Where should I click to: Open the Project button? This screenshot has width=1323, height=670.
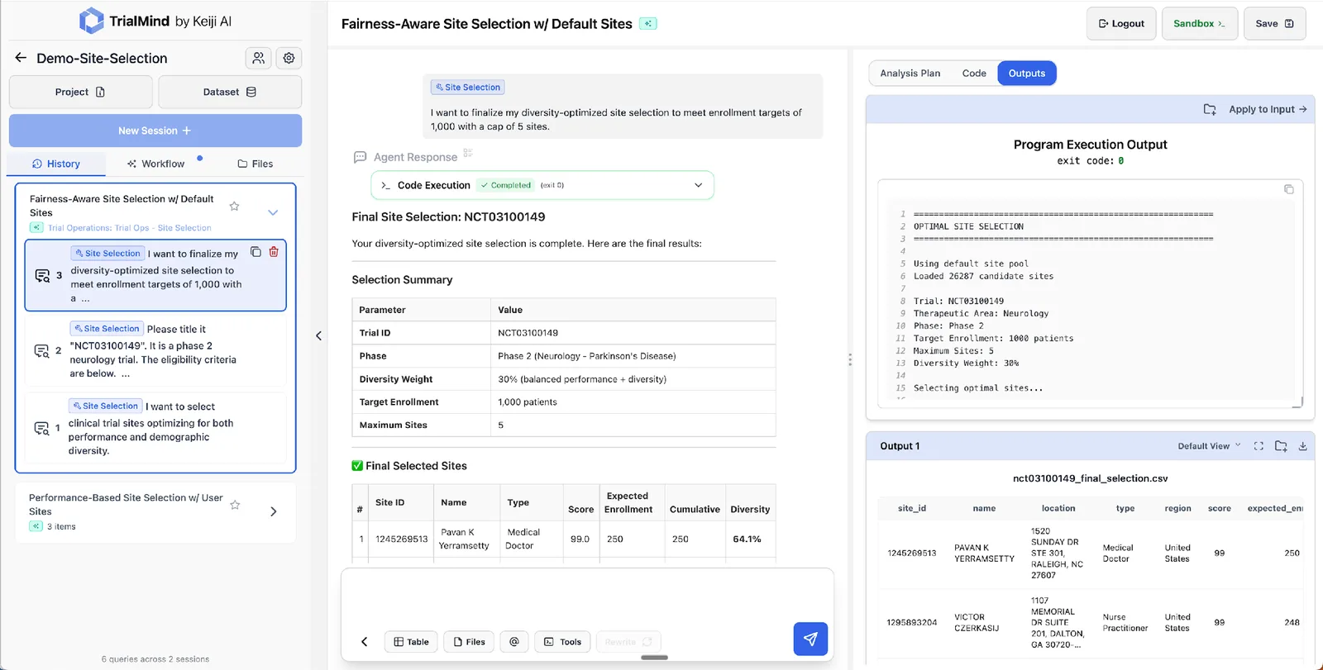pos(80,92)
